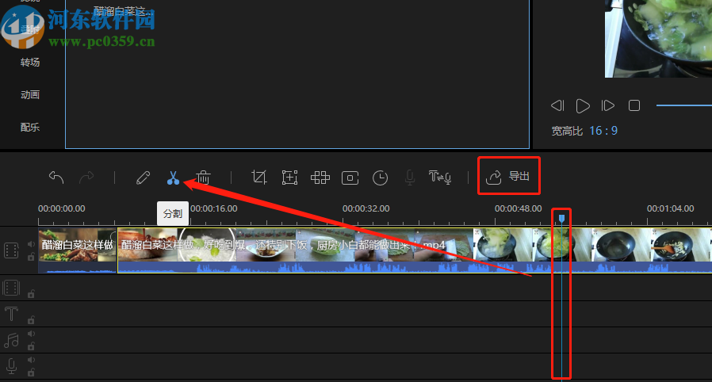Stop the preview playback
This screenshot has height=382, width=712.
pos(634,105)
